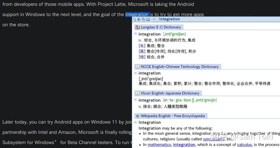Screen dimensions: 280x148
Task: Click the [化] chemistry definition line
Action: coord(152,46)
